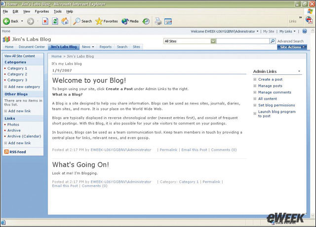Click the icon beside Create a post
The width and height of the screenshot is (316, 227).
tap(255, 79)
